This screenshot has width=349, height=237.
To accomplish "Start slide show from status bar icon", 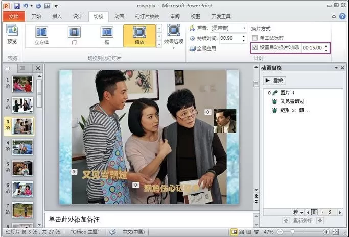I will (257, 232).
